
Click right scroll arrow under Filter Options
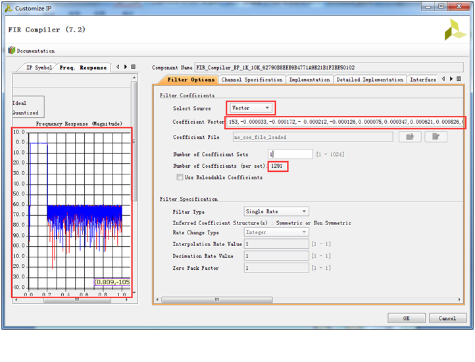(x=460, y=299)
